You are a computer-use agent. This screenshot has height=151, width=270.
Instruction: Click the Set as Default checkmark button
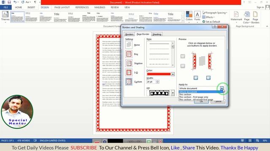pyautogui.click(x=211, y=21)
